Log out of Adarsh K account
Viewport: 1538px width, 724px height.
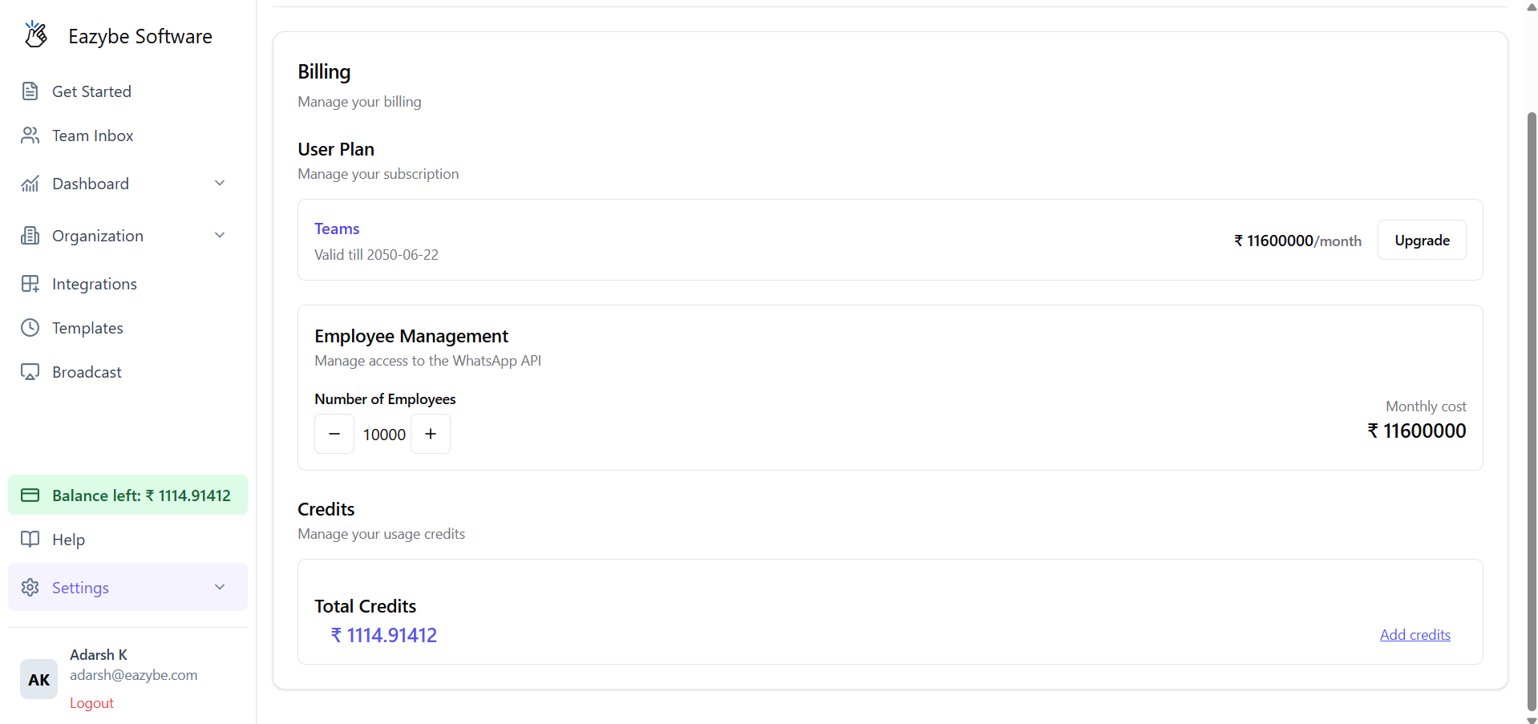[91, 703]
